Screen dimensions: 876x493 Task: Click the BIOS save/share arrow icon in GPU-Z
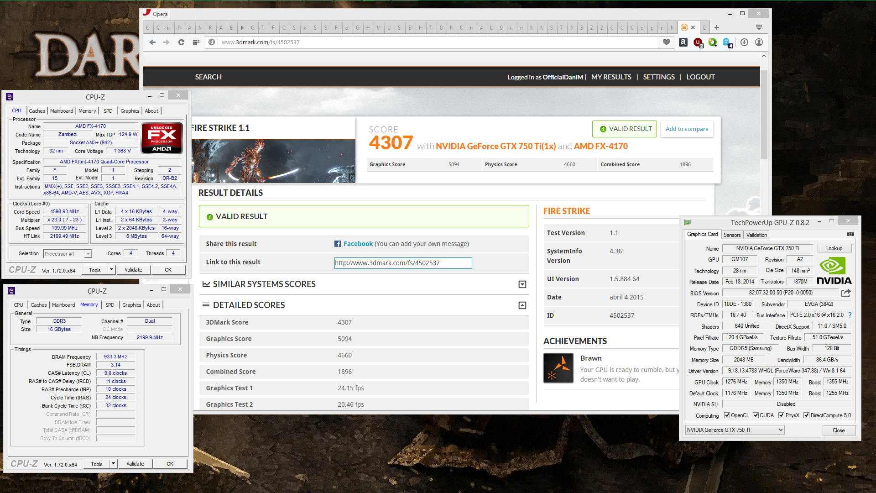(846, 293)
